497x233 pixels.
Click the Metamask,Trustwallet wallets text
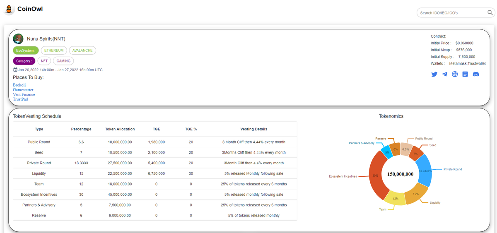[x=468, y=64]
